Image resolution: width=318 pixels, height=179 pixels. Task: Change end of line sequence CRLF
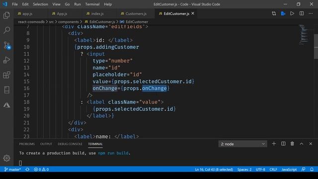pos(273,169)
